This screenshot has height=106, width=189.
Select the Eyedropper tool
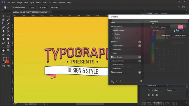click(8, 23)
